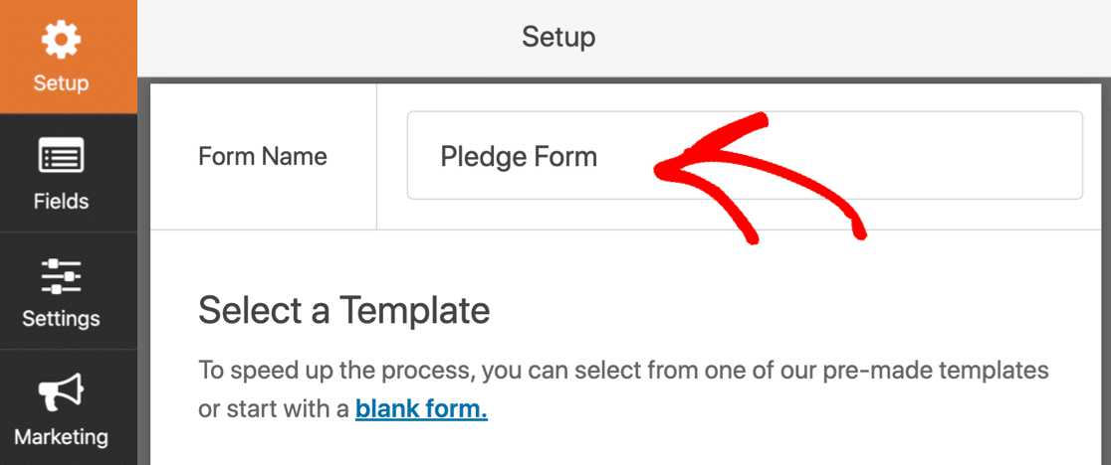Switch to the Setup tab label
Viewport: 1111px width, 465px height.
point(61,83)
